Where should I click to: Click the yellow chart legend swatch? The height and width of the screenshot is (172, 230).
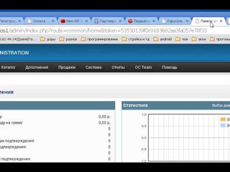(x=223, y=119)
